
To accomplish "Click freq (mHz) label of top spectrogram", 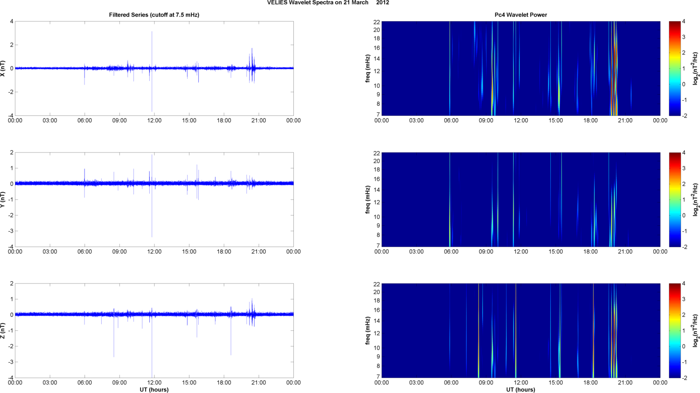I will pyautogui.click(x=368, y=68).
